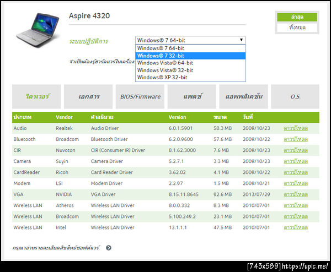Screen dimensions: 331x272
Task: Open the เอกสาร tab
Action: tap(88, 96)
